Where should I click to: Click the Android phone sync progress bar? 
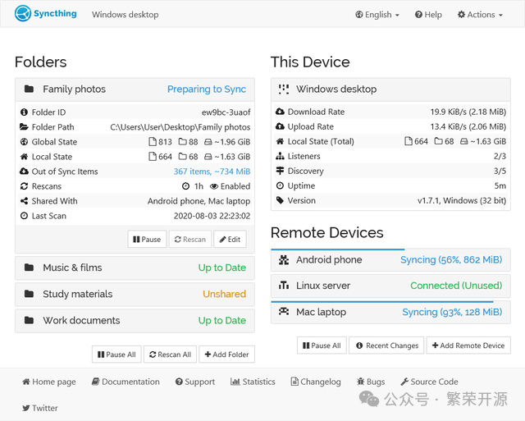click(337, 249)
